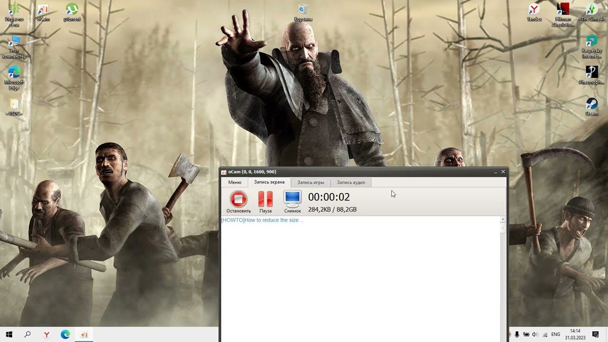Switch to the Запись игры tab

tap(311, 182)
